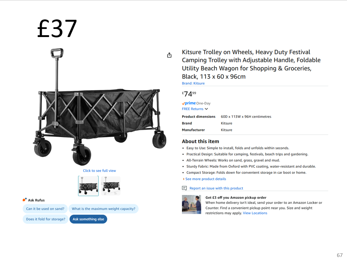Ask about the maximum weight capacity
The width and height of the screenshot is (347, 261).
click(x=103, y=209)
